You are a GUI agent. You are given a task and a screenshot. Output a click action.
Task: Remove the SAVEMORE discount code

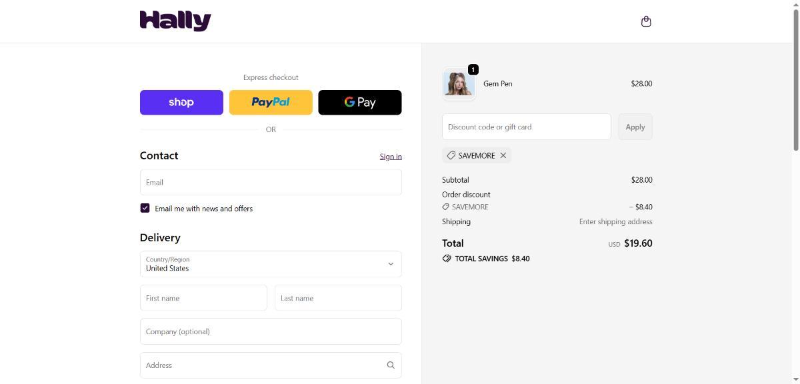503,155
